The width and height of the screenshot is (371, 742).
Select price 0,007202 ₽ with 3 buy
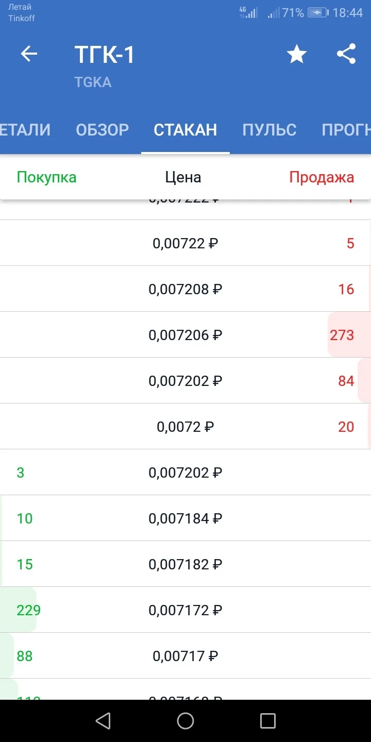(x=185, y=473)
